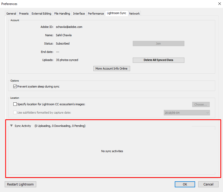Confirm preferences with OK
The height and width of the screenshot is (192, 223).
click(185, 184)
